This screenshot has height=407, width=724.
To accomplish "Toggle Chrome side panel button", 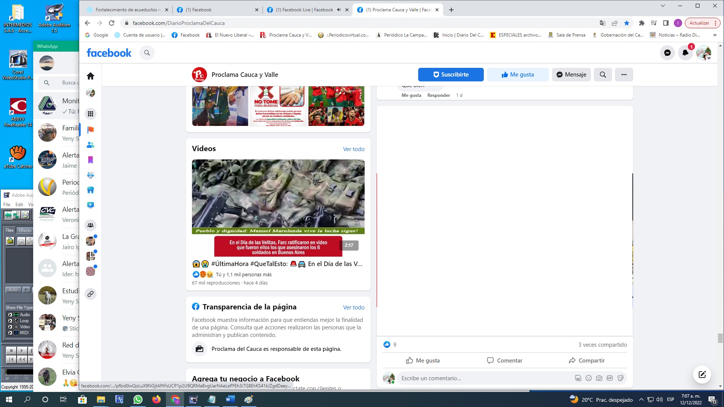I will coord(666,23).
